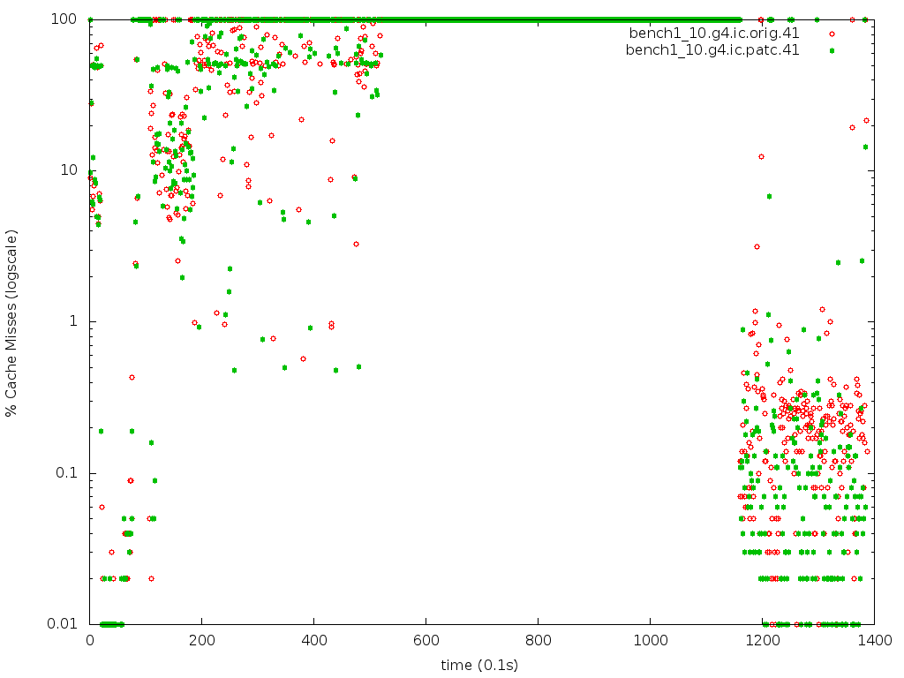Click the 800 tick label on x-axis
Screen dimensions: 904x678
(539, 640)
